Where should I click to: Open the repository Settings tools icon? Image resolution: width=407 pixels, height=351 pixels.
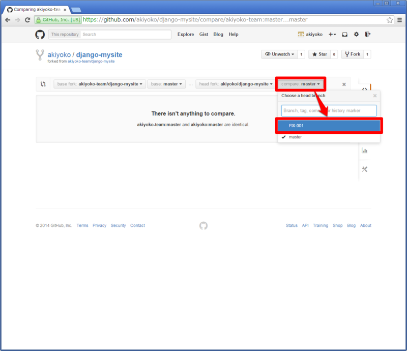pos(364,169)
